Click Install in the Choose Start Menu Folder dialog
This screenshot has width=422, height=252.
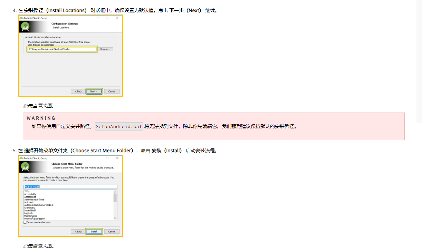click(x=94, y=232)
